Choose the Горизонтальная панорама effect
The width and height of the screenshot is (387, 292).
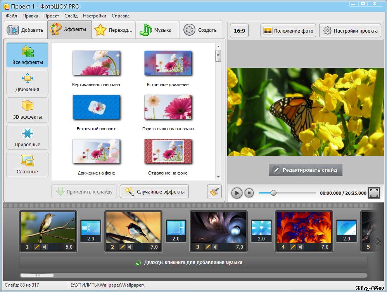[x=168, y=113]
